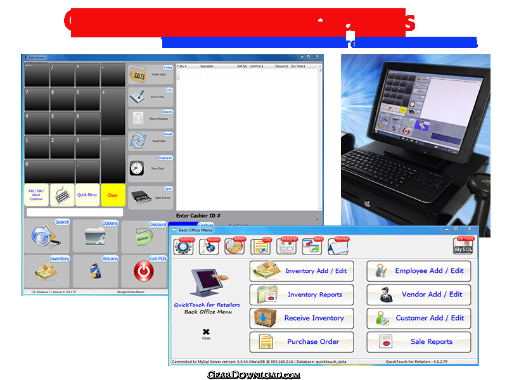Click the "Sold Qty" column header
507x380 pixels.
[x=242, y=66]
